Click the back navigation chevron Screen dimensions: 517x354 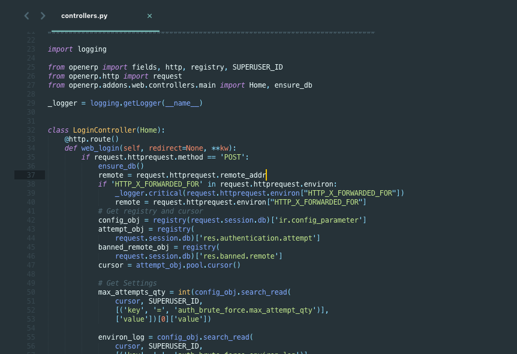(x=25, y=16)
